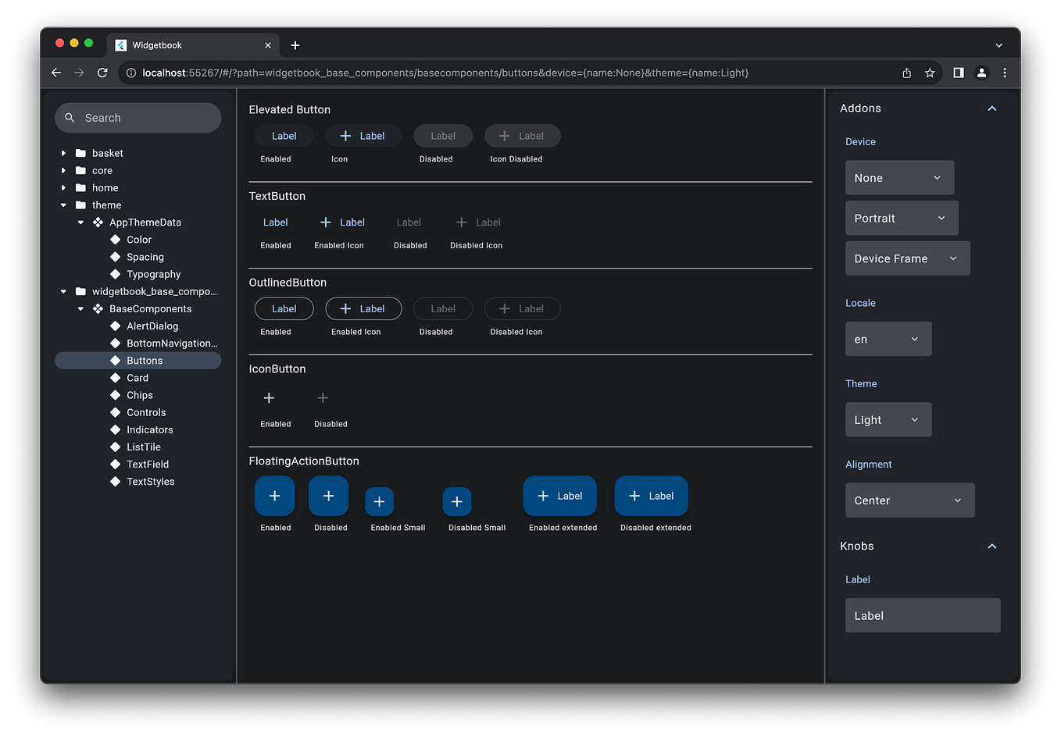This screenshot has width=1061, height=737.
Task: Expand the basket folder in tree
Action: [63, 153]
